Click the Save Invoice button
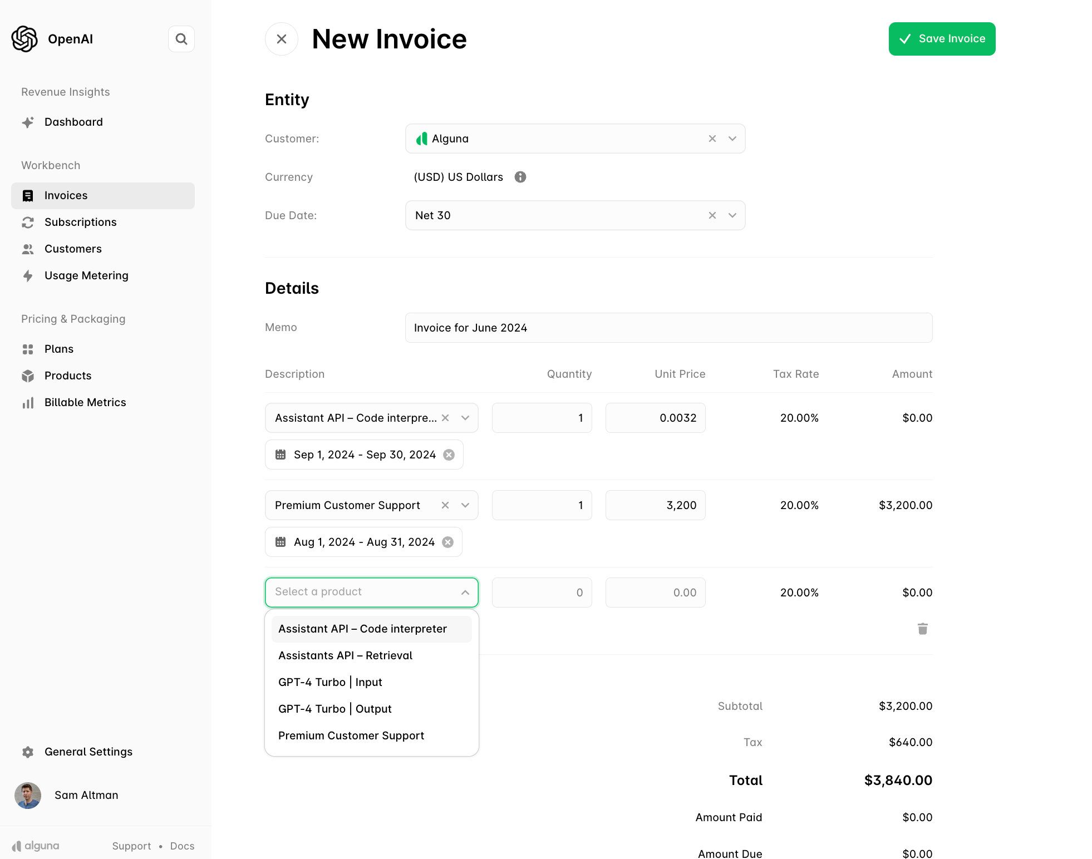The image size is (1092, 859). 942,39
